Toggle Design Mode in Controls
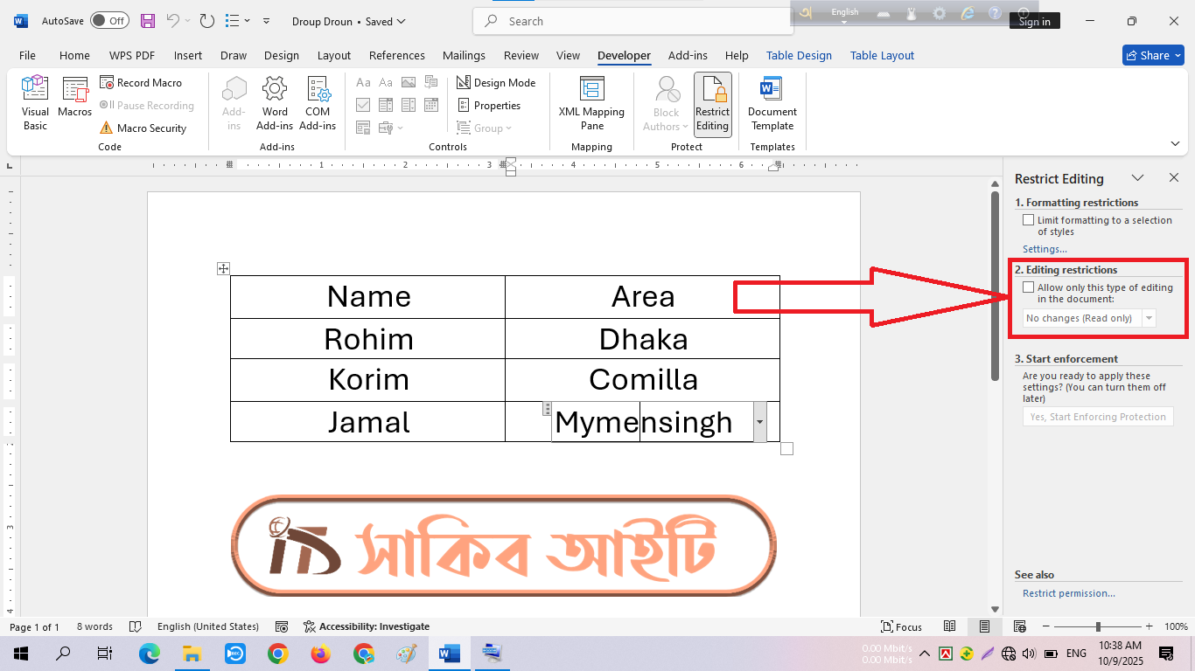 pyautogui.click(x=496, y=83)
